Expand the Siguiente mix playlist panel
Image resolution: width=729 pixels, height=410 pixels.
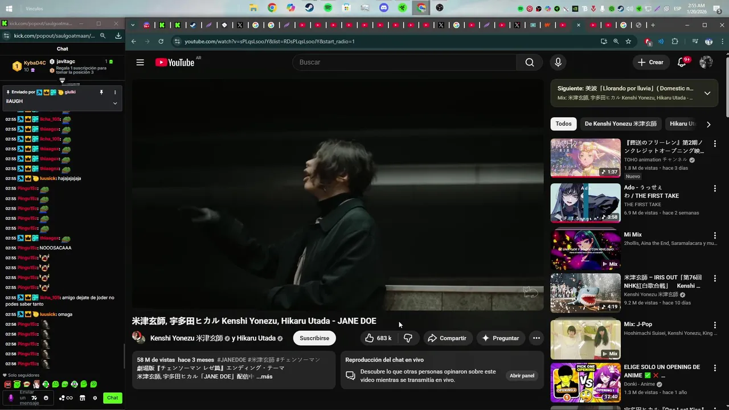707,93
